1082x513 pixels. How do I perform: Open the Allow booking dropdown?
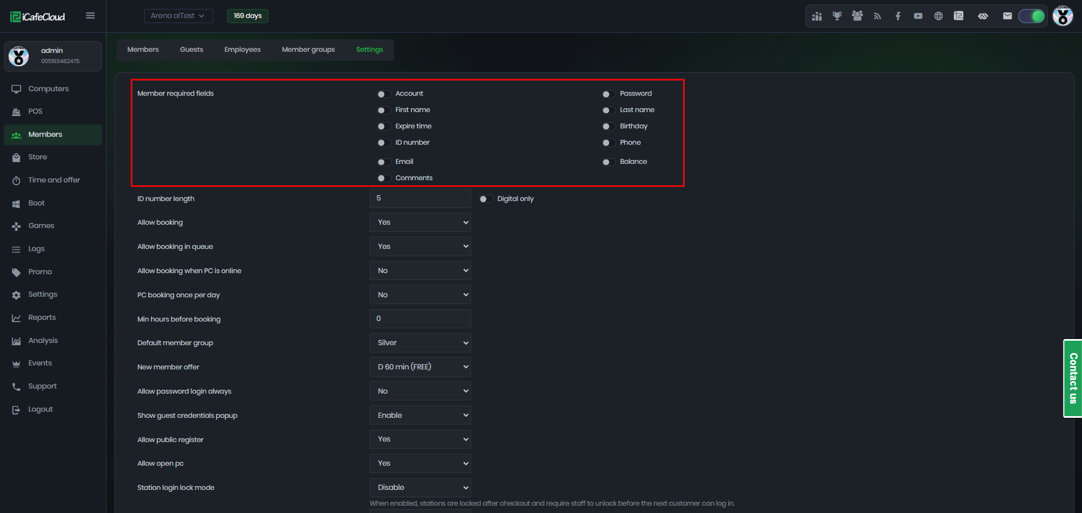[x=420, y=222]
